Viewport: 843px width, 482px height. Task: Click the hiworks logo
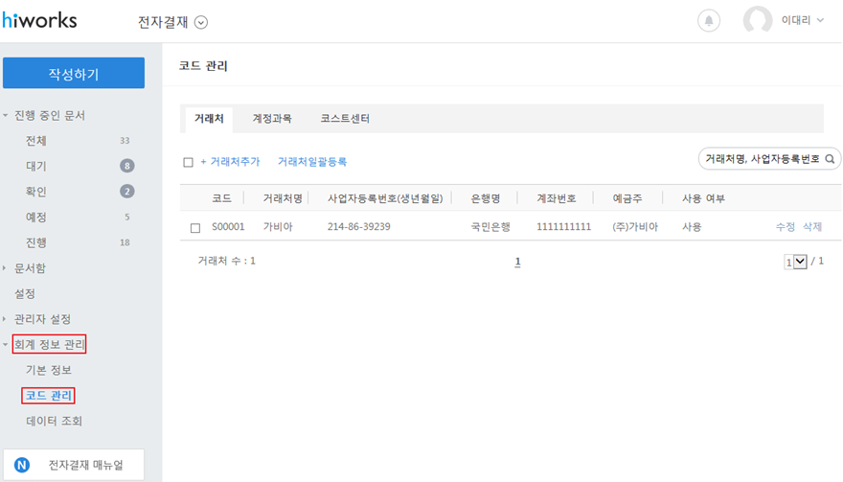point(40,20)
